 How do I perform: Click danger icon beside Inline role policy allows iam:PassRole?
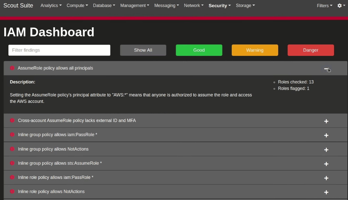(12, 177)
